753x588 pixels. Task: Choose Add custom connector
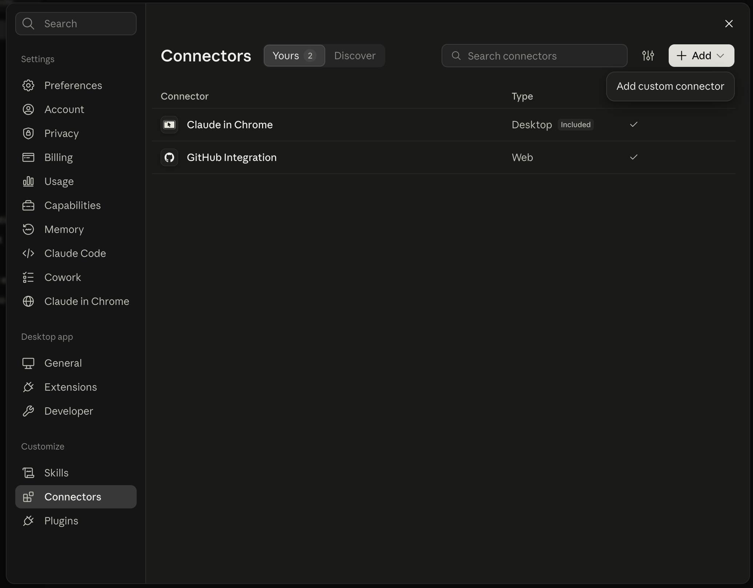pyautogui.click(x=670, y=86)
